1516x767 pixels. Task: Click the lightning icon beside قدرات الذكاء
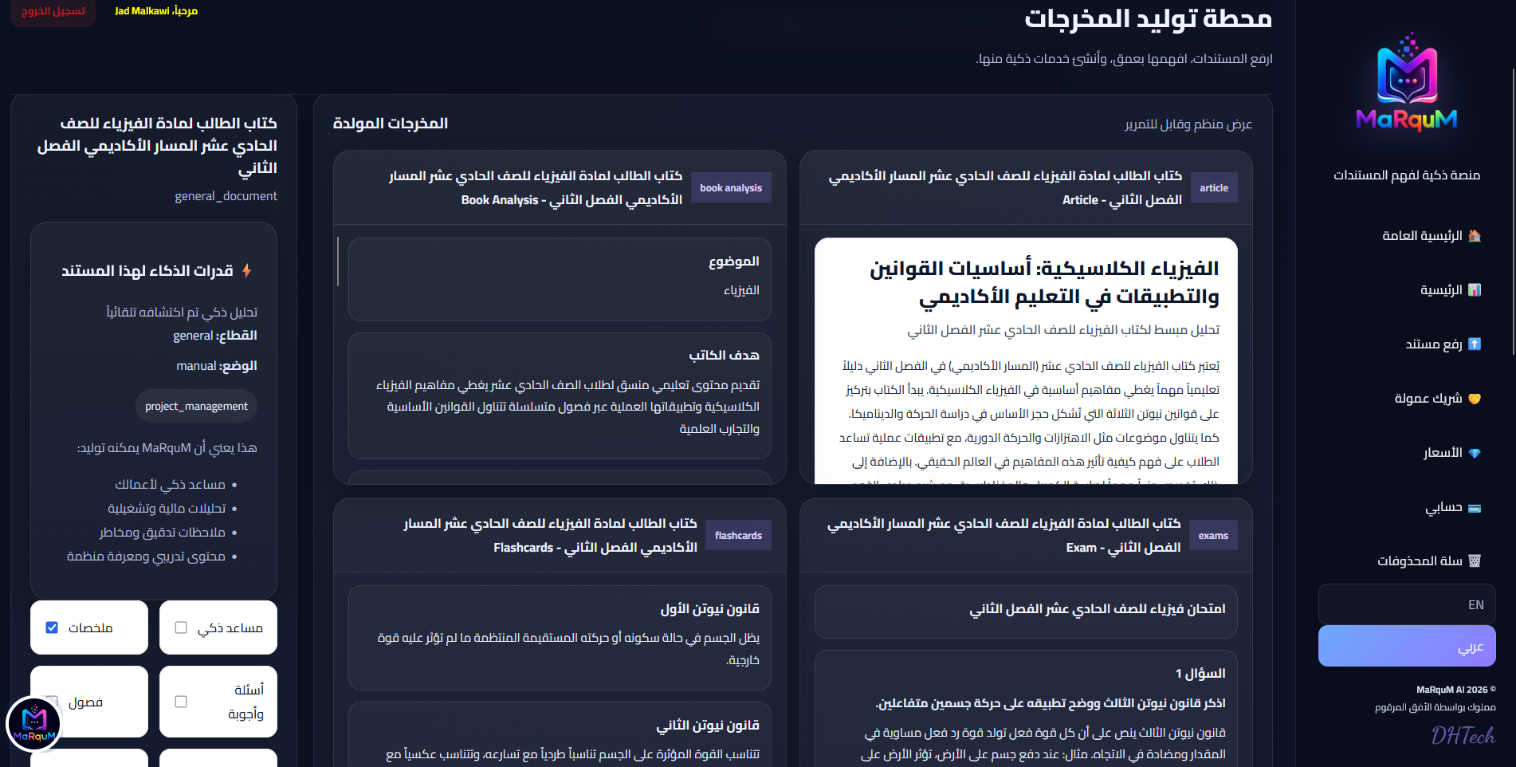click(x=247, y=271)
